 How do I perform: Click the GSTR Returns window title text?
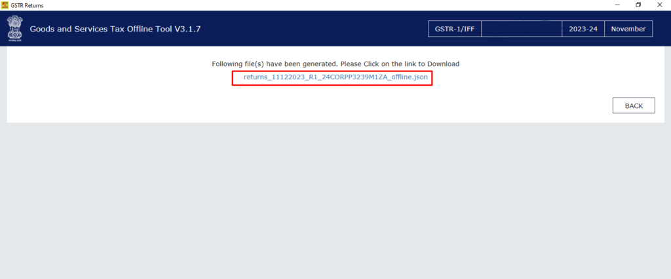[x=27, y=5]
